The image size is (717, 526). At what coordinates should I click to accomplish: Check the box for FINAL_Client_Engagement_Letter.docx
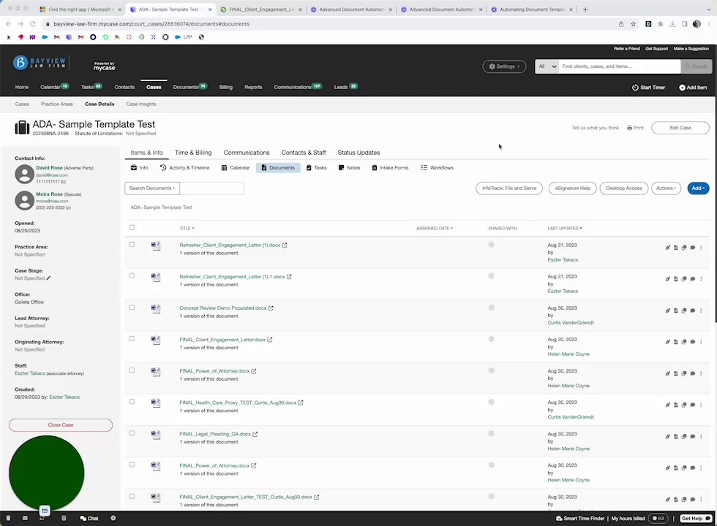(132, 339)
